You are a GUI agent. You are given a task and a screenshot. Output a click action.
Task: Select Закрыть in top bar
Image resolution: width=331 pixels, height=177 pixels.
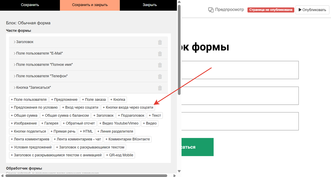pos(150,5)
